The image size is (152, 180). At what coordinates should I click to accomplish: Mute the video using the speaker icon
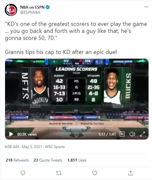pos(132,134)
